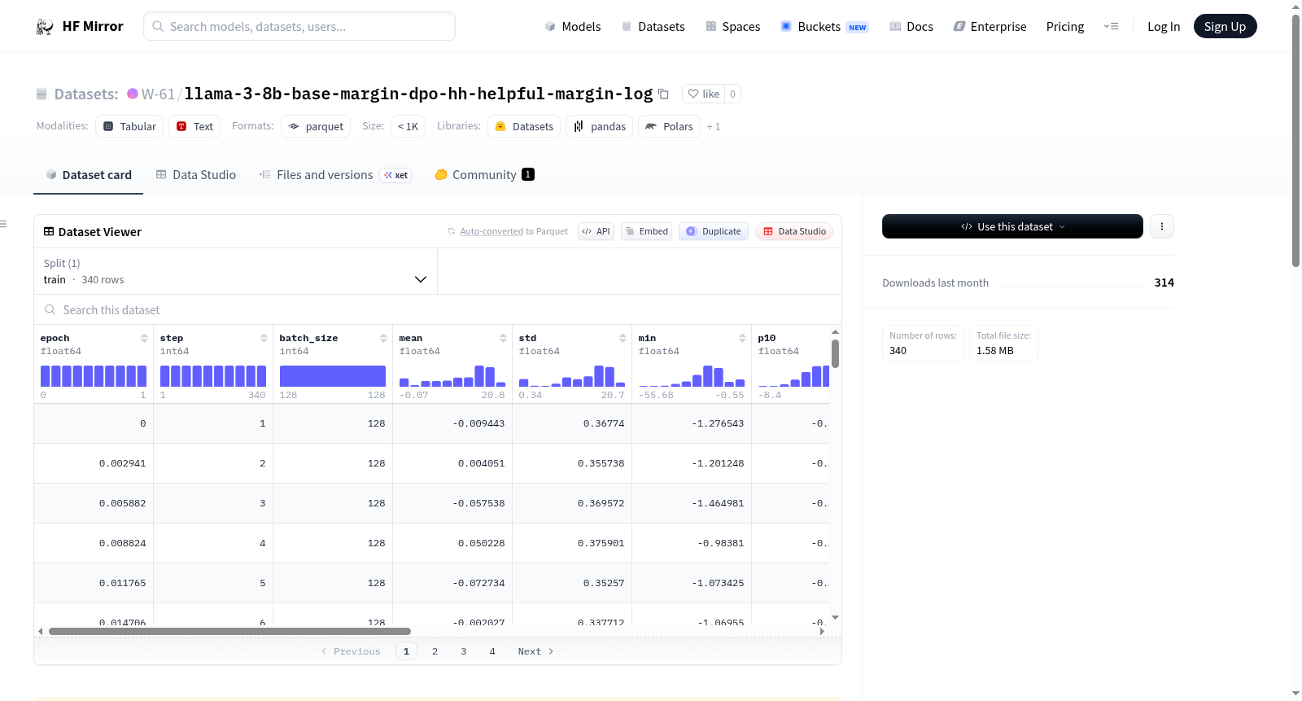Click the table's vertical scrollbar thumb

point(835,353)
